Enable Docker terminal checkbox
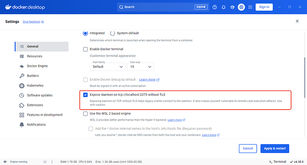This screenshot has width=307, height=165. pos(85,49)
